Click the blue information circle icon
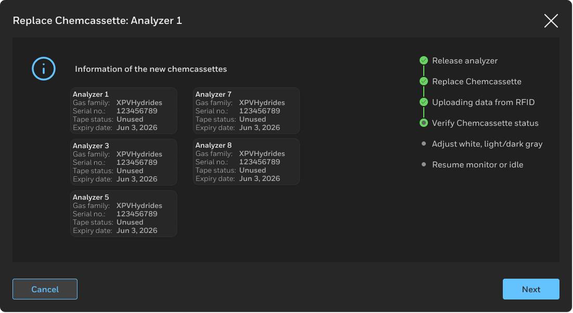Viewport: 573px width, 313px height. pyautogui.click(x=44, y=68)
